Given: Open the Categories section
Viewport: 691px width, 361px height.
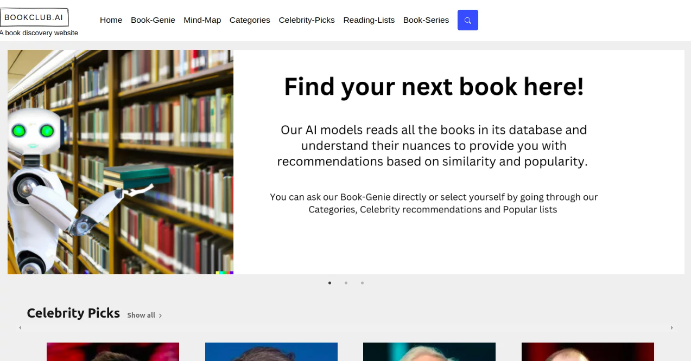Looking at the screenshot, I should (250, 20).
